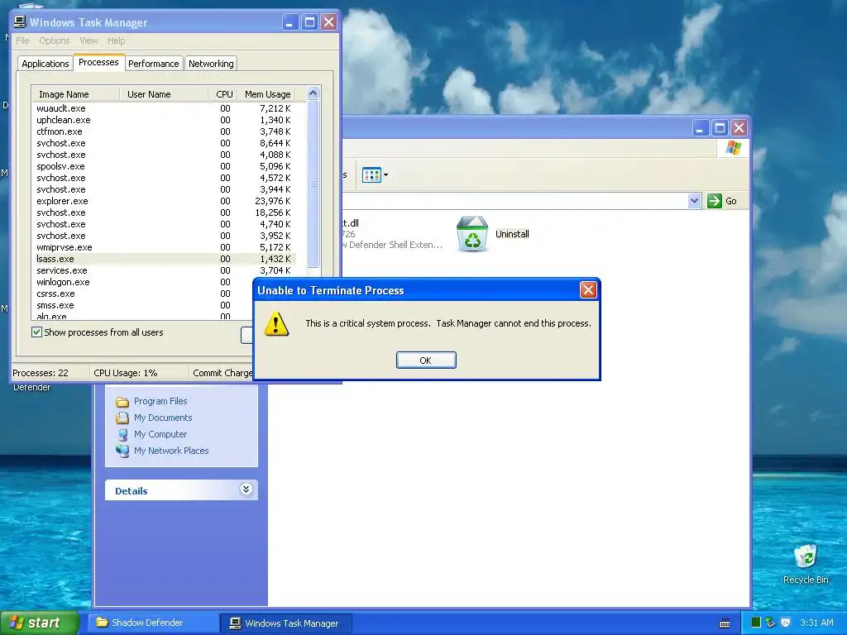The height and width of the screenshot is (635, 847).
Task: Open the Options menu in Task Manager
Action: click(x=55, y=41)
